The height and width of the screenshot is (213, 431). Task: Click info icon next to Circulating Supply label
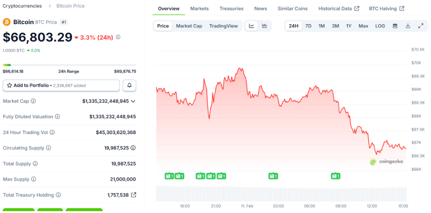click(48, 148)
